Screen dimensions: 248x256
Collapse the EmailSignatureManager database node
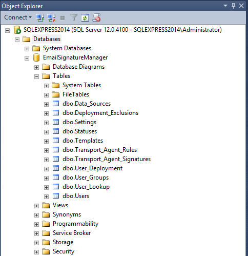[x=27, y=58]
